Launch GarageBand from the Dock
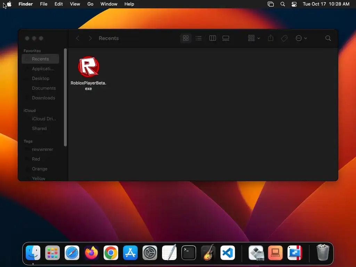The width and height of the screenshot is (356, 267). pyautogui.click(x=208, y=252)
